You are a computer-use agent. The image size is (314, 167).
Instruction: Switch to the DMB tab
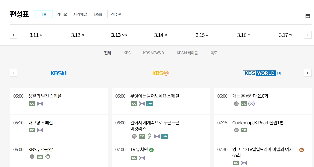click(x=98, y=14)
